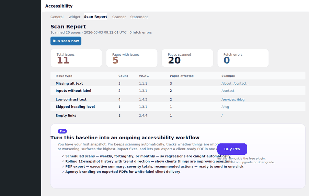Click WCAG 1.4.3 in Low contrast text row
Viewport: 309px width, 196px height.
[143, 99]
